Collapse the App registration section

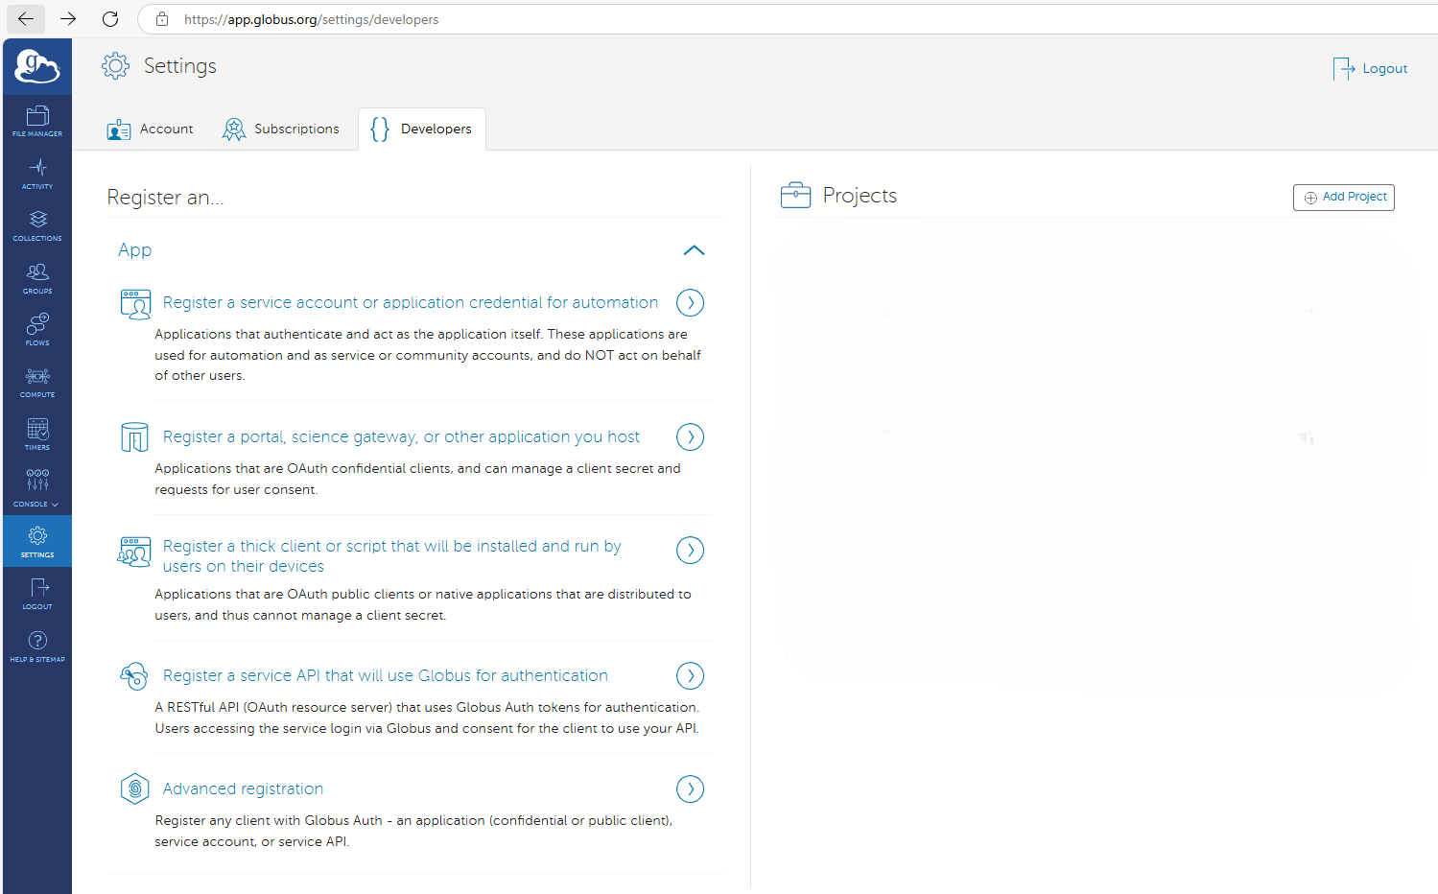point(693,250)
